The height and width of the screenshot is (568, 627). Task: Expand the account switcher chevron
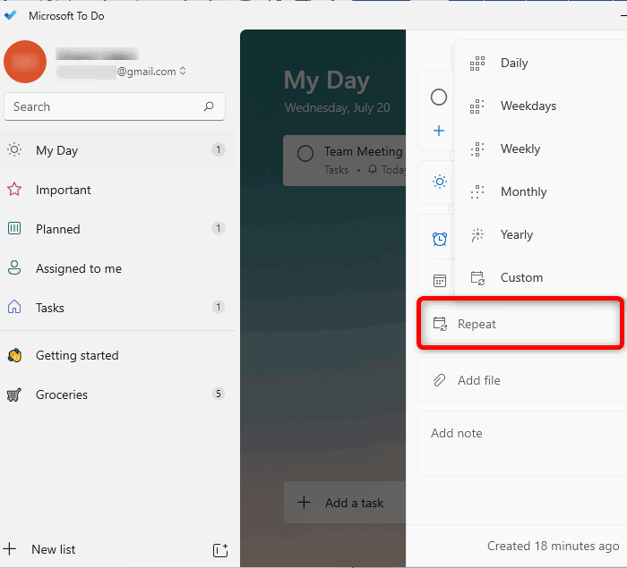(x=183, y=71)
